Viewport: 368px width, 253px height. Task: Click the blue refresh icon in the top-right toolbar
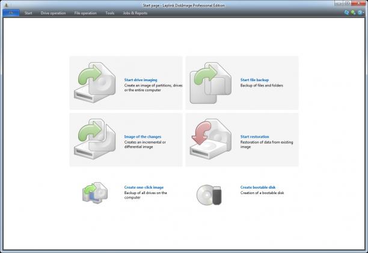pos(346,13)
